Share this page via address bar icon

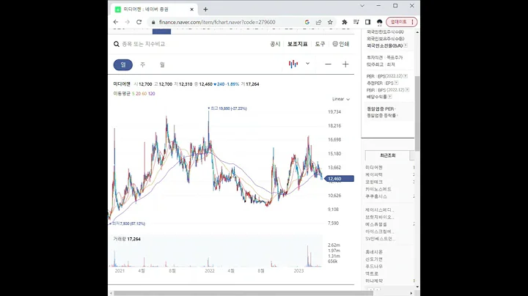pyautogui.click(x=318, y=22)
